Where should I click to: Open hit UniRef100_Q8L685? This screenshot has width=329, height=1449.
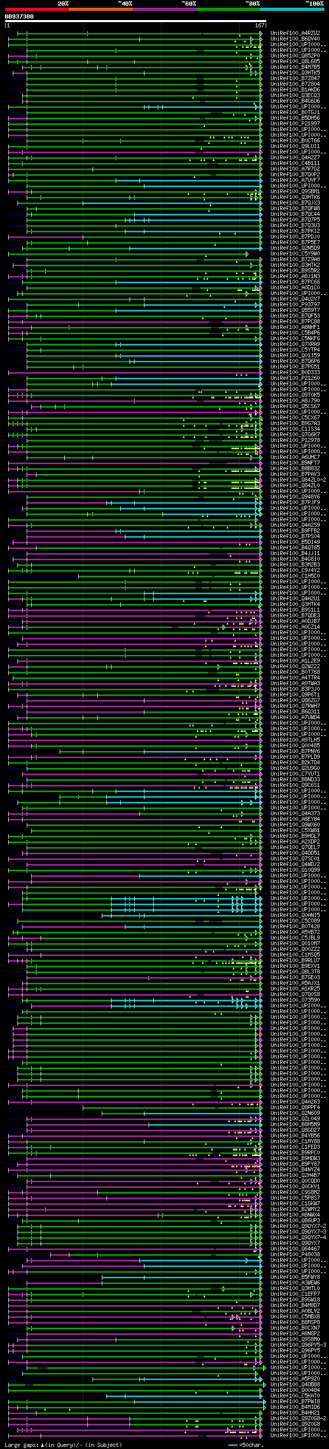point(295,61)
